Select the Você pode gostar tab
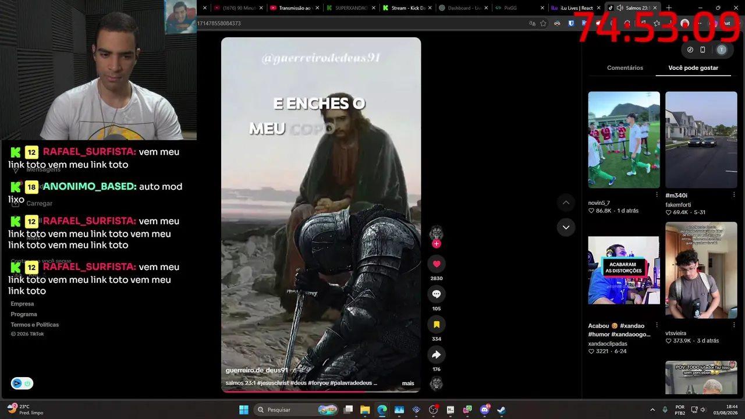 tap(693, 68)
